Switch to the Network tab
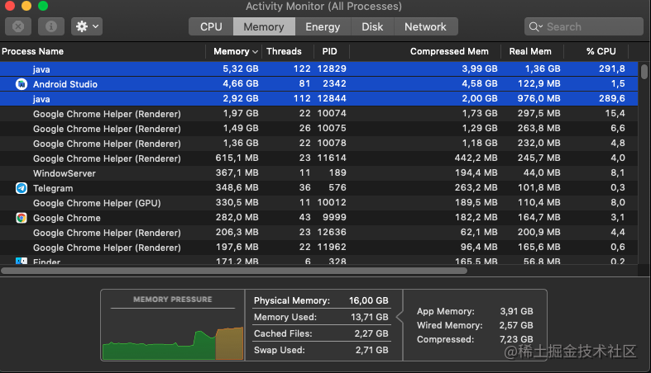651x373 pixels. point(425,26)
